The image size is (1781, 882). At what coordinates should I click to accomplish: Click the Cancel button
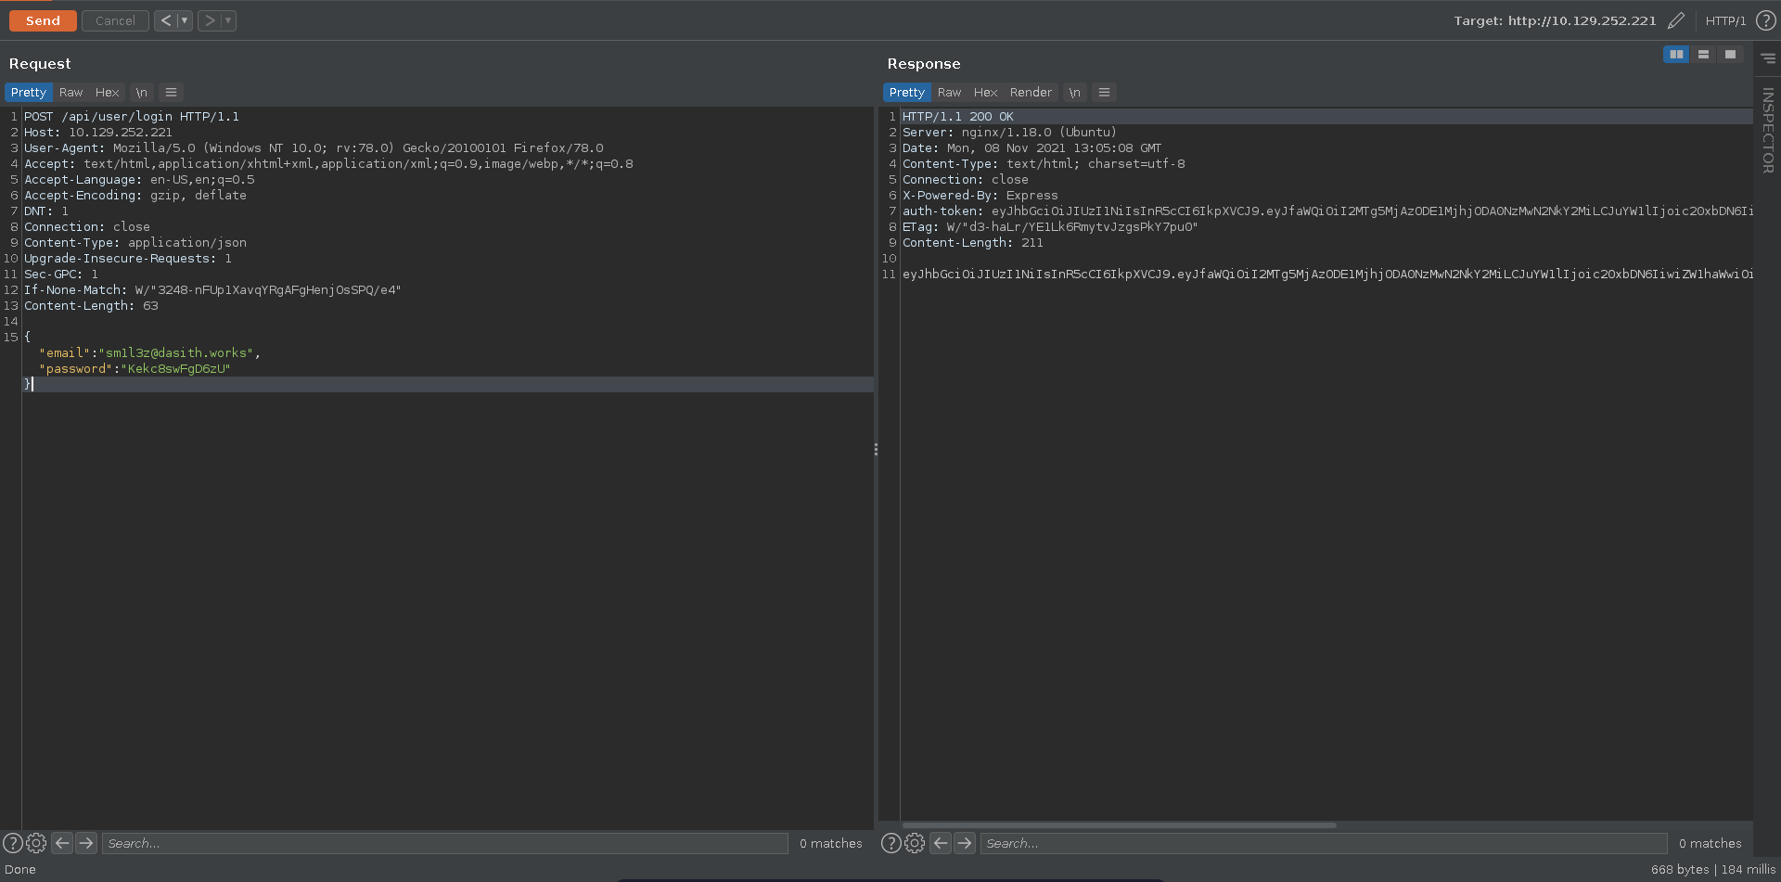pyautogui.click(x=115, y=20)
